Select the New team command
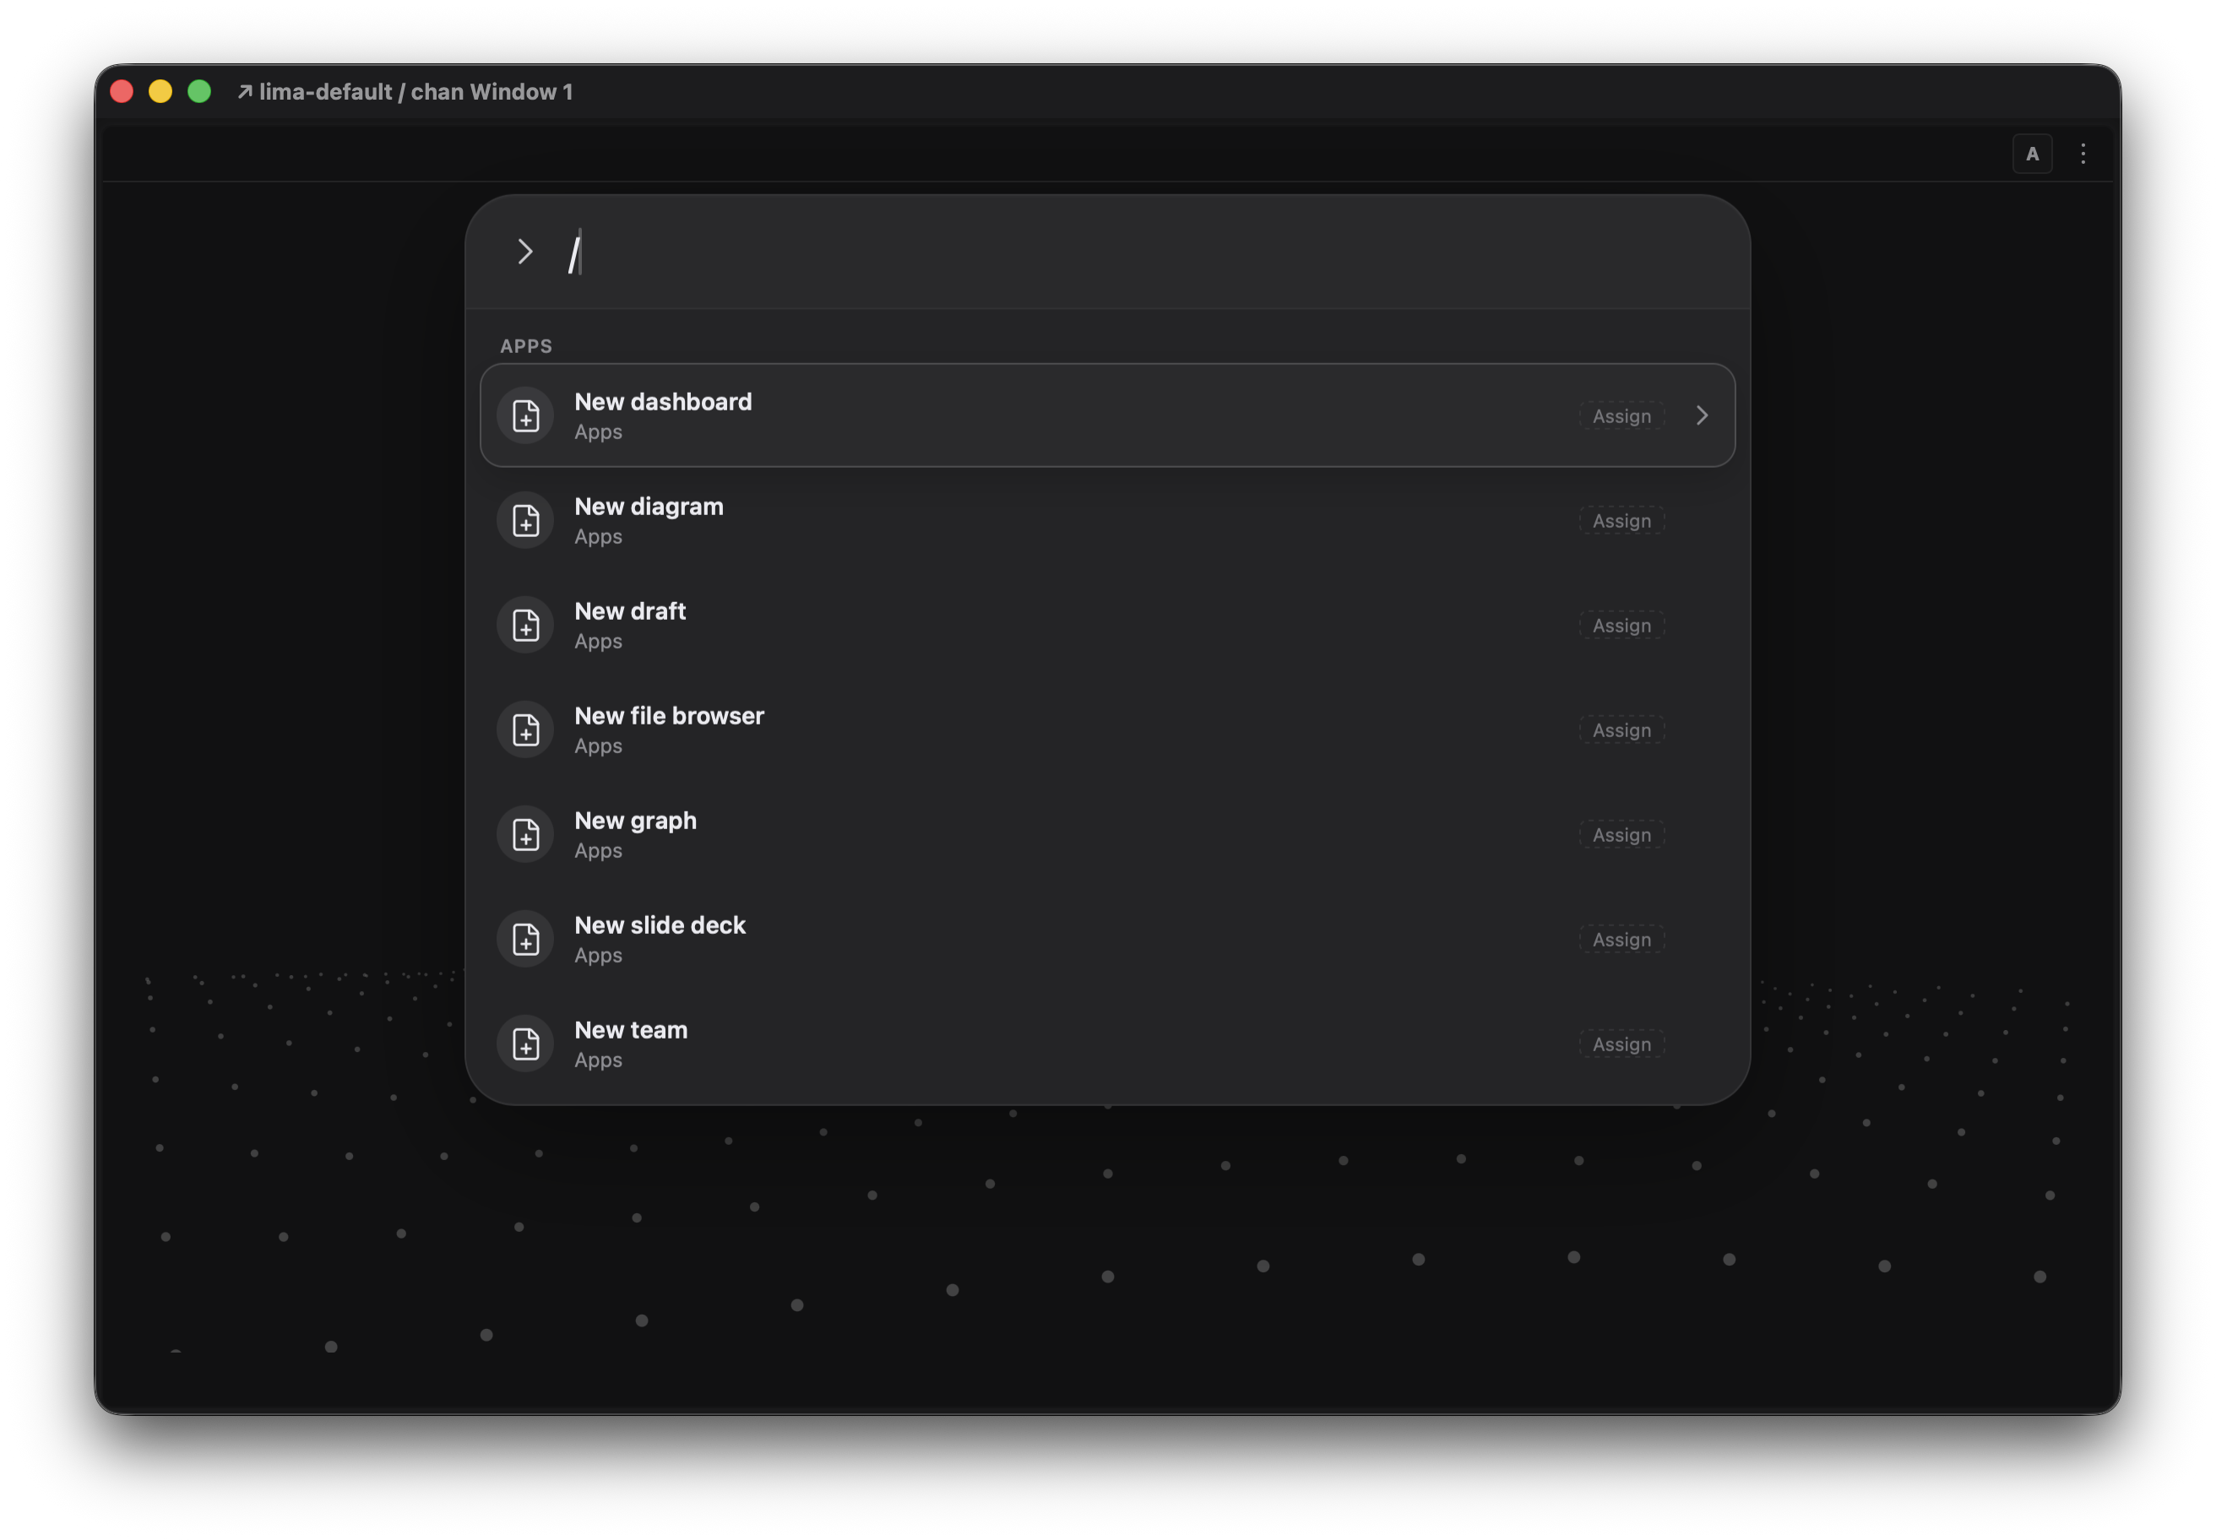This screenshot has height=1540, width=2216. [x=1107, y=1044]
